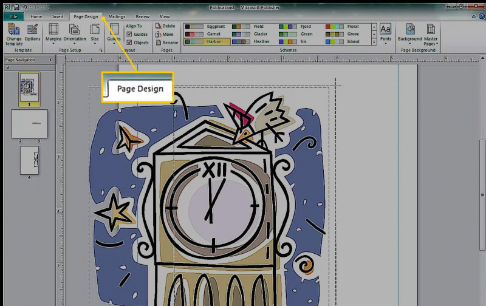This screenshot has height=306, width=486.
Task: Open the scheme Fonts dropdown
Action: 386,33
